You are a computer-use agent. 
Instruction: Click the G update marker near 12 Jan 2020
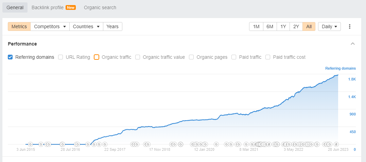click(x=205, y=144)
